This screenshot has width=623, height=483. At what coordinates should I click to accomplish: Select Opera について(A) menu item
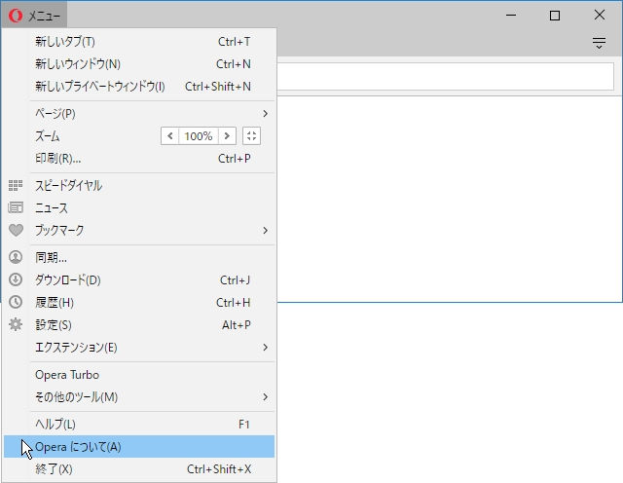click(139, 446)
